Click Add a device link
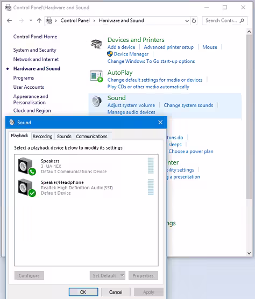Image resolution: width=255 pixels, height=299 pixels. (121, 47)
